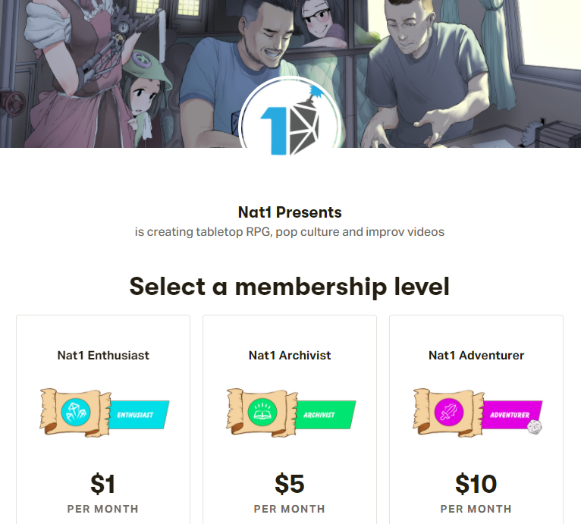
Task: Click the "Select a membership level" heading
Action: coord(290,287)
